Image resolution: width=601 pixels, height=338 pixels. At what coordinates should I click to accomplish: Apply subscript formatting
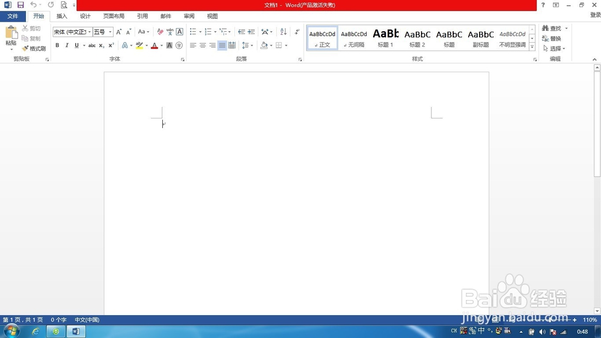point(102,45)
